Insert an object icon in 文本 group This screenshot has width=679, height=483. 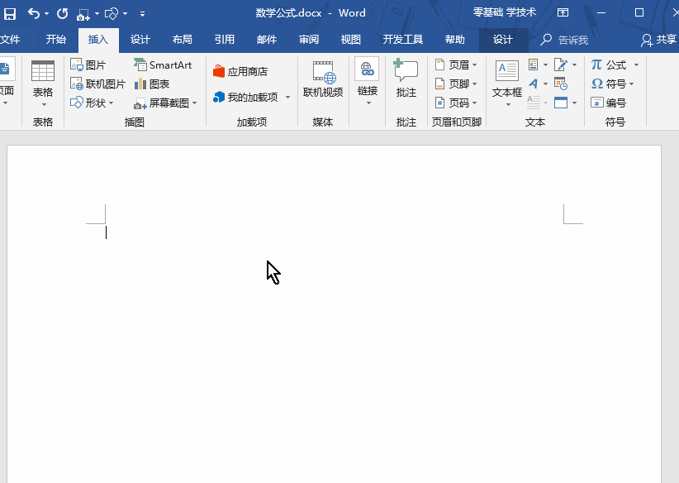pos(561,103)
